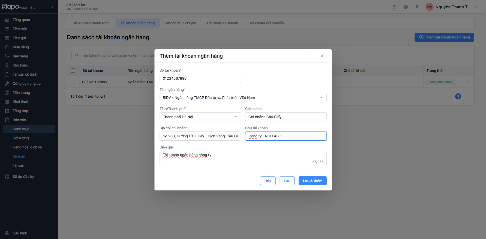
Task: Open the Khoản mục chi phí tab
Action: 181,23
